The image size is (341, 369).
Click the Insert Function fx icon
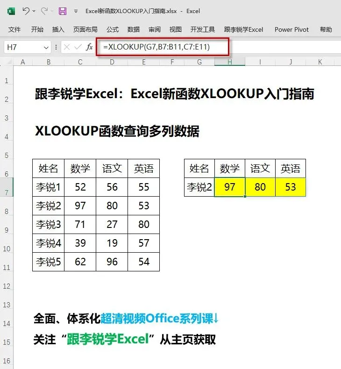(x=89, y=47)
